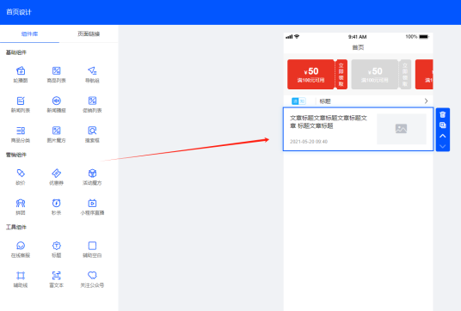The image size is (461, 311).
Task: Choose the 辅助线 divider line component
Action: 21,276
